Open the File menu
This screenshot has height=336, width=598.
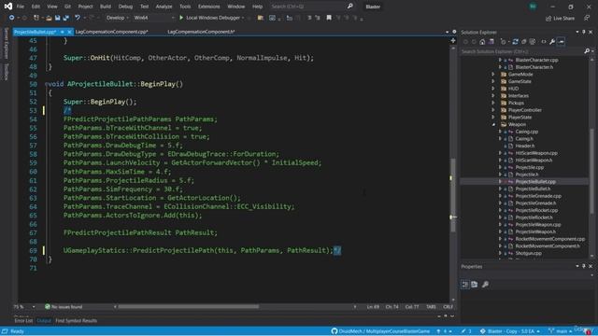[21, 7]
